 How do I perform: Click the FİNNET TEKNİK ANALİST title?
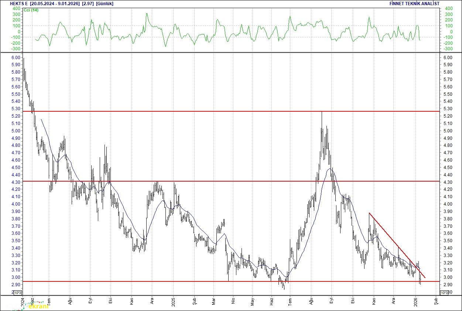pos(414,3)
